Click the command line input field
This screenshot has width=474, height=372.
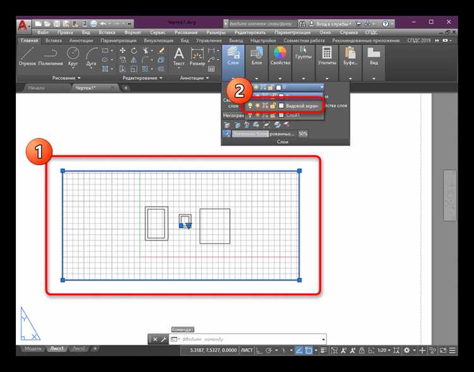pos(251,339)
